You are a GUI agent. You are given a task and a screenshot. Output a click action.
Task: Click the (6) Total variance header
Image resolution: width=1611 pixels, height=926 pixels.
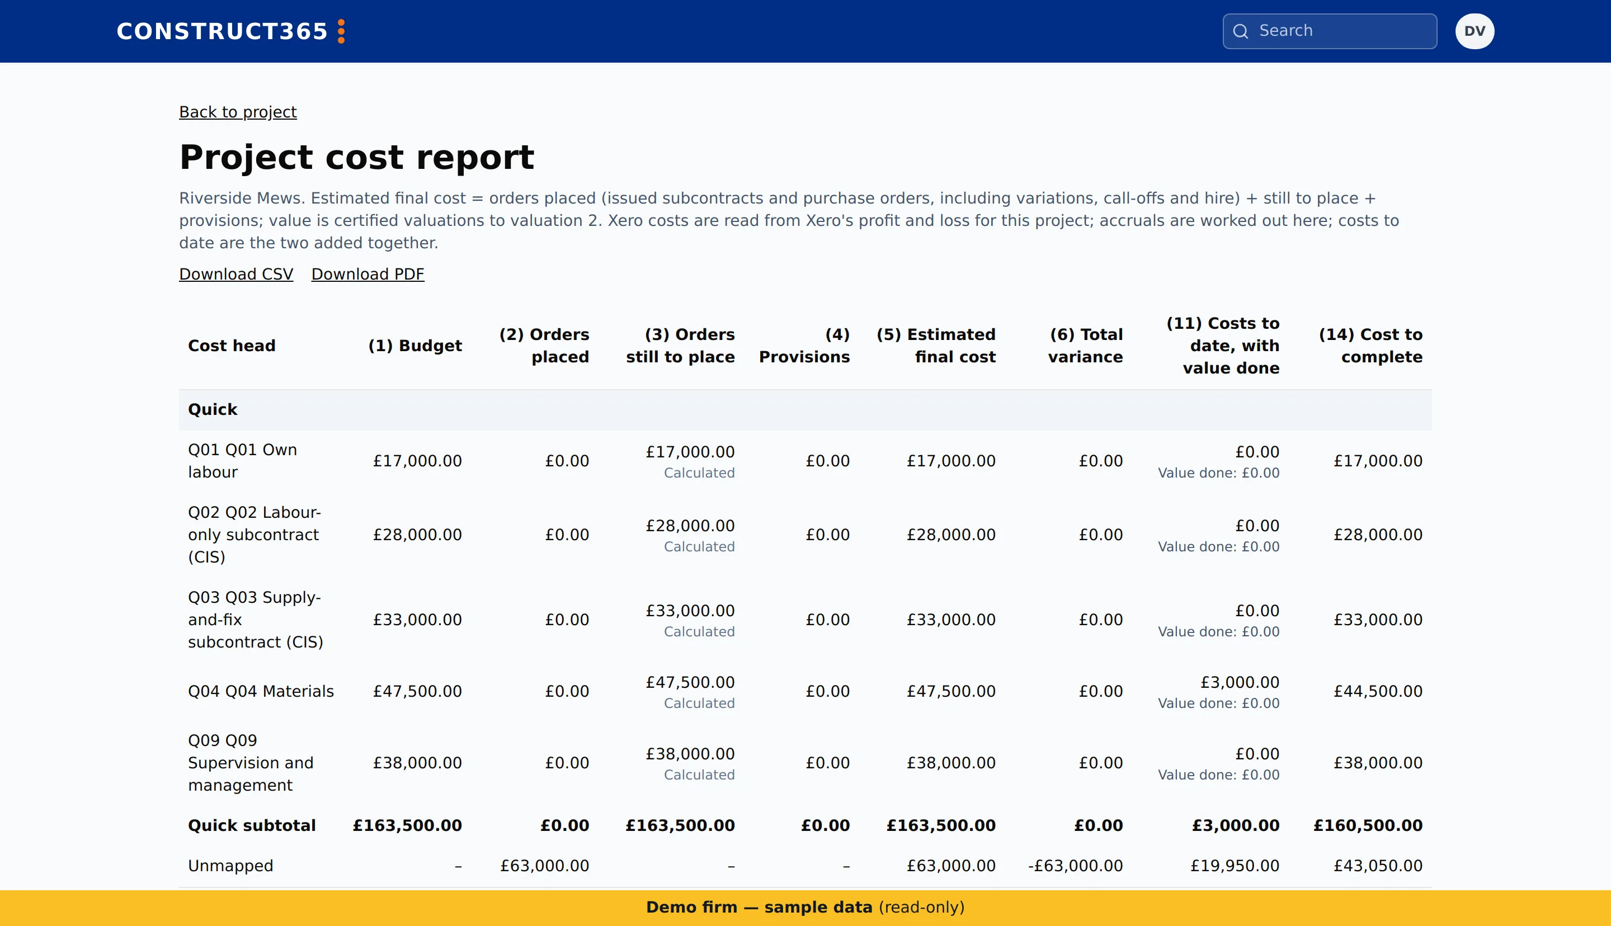coord(1085,346)
